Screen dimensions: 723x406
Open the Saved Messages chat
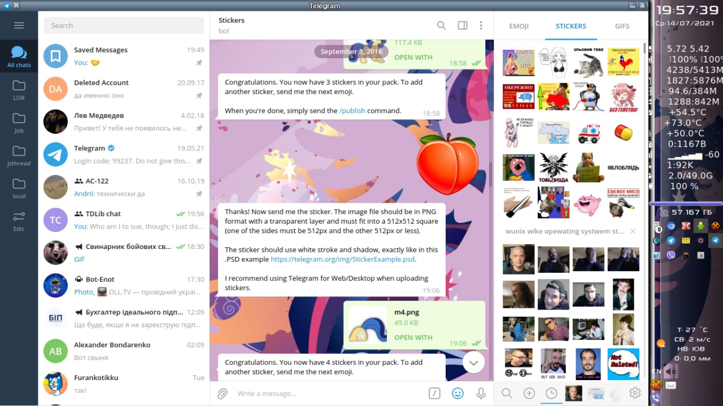click(124, 56)
